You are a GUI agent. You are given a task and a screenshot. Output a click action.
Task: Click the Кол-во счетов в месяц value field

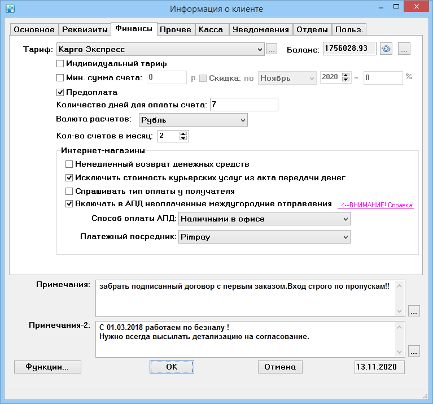168,136
